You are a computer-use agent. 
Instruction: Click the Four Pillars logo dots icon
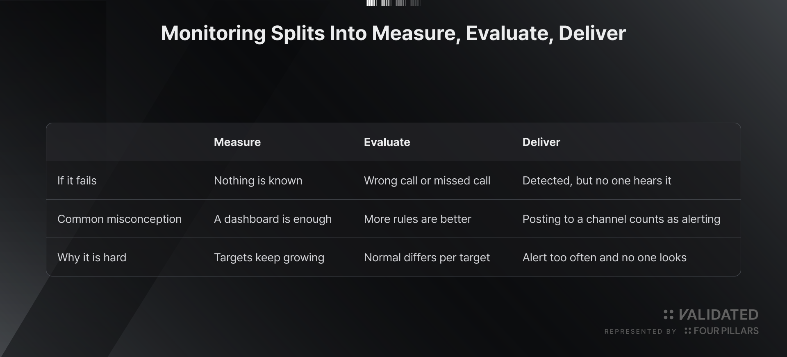(x=688, y=331)
